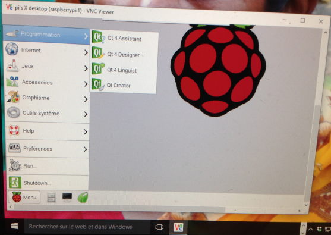
Task: Choose the Run... menu entry
Action: click(48, 166)
